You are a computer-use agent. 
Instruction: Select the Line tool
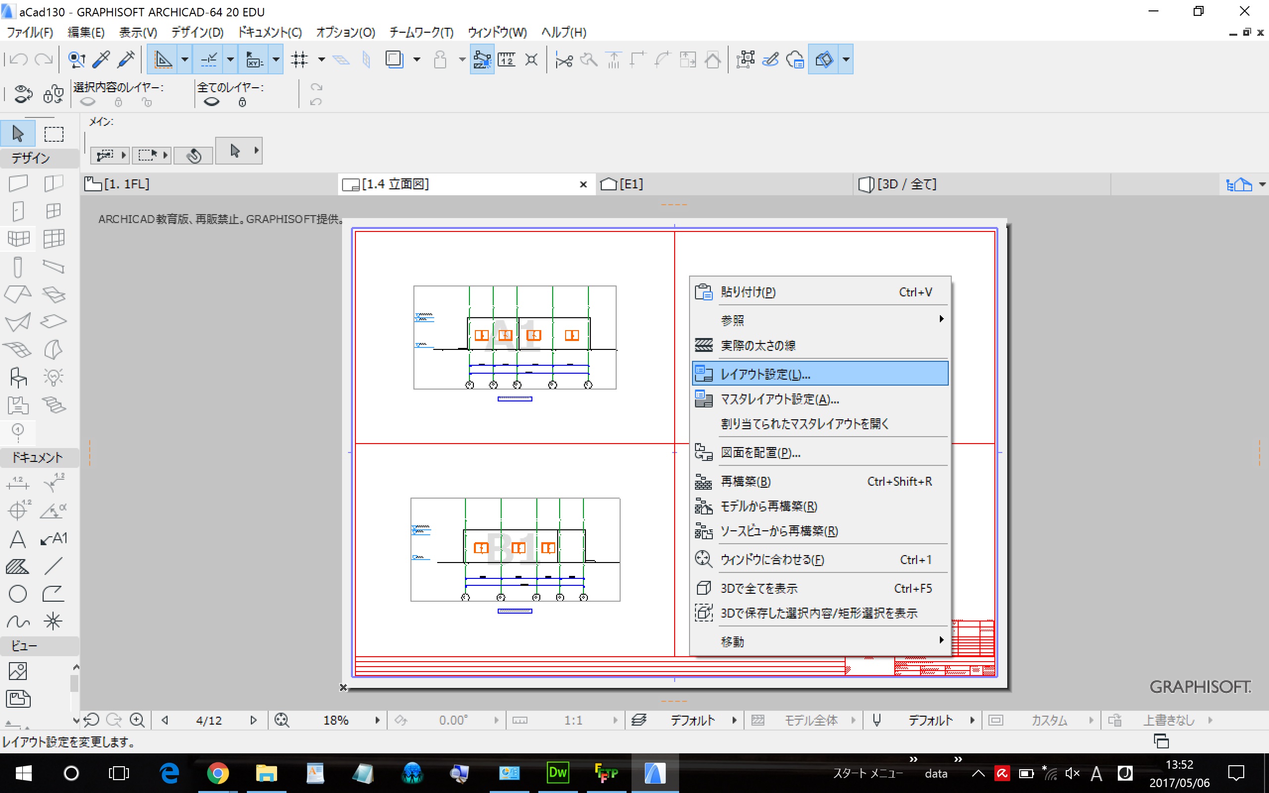pyautogui.click(x=54, y=566)
